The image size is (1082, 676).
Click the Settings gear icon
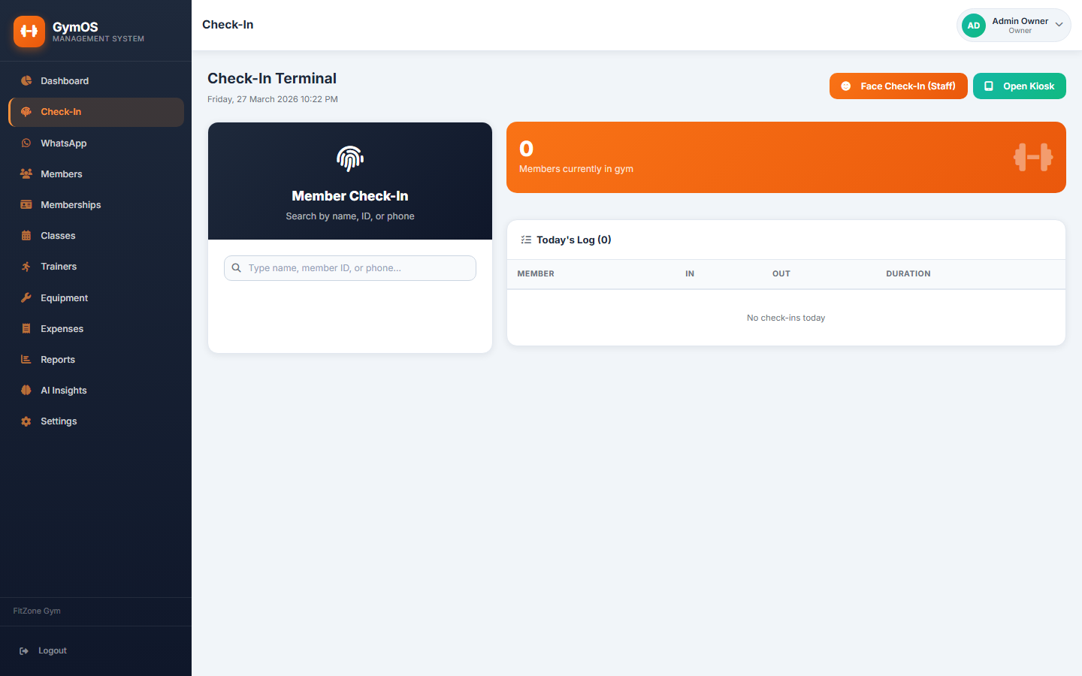tap(26, 421)
